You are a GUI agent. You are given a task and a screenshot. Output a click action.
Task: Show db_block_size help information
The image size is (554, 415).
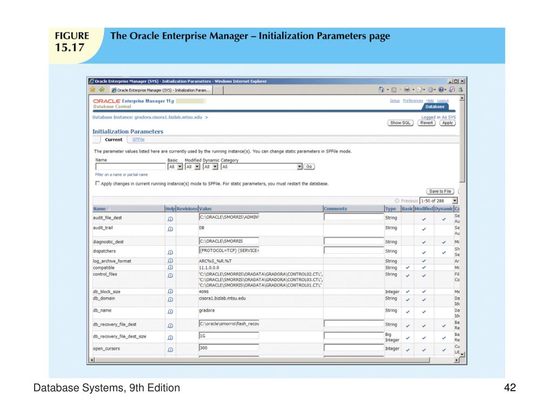click(170, 291)
